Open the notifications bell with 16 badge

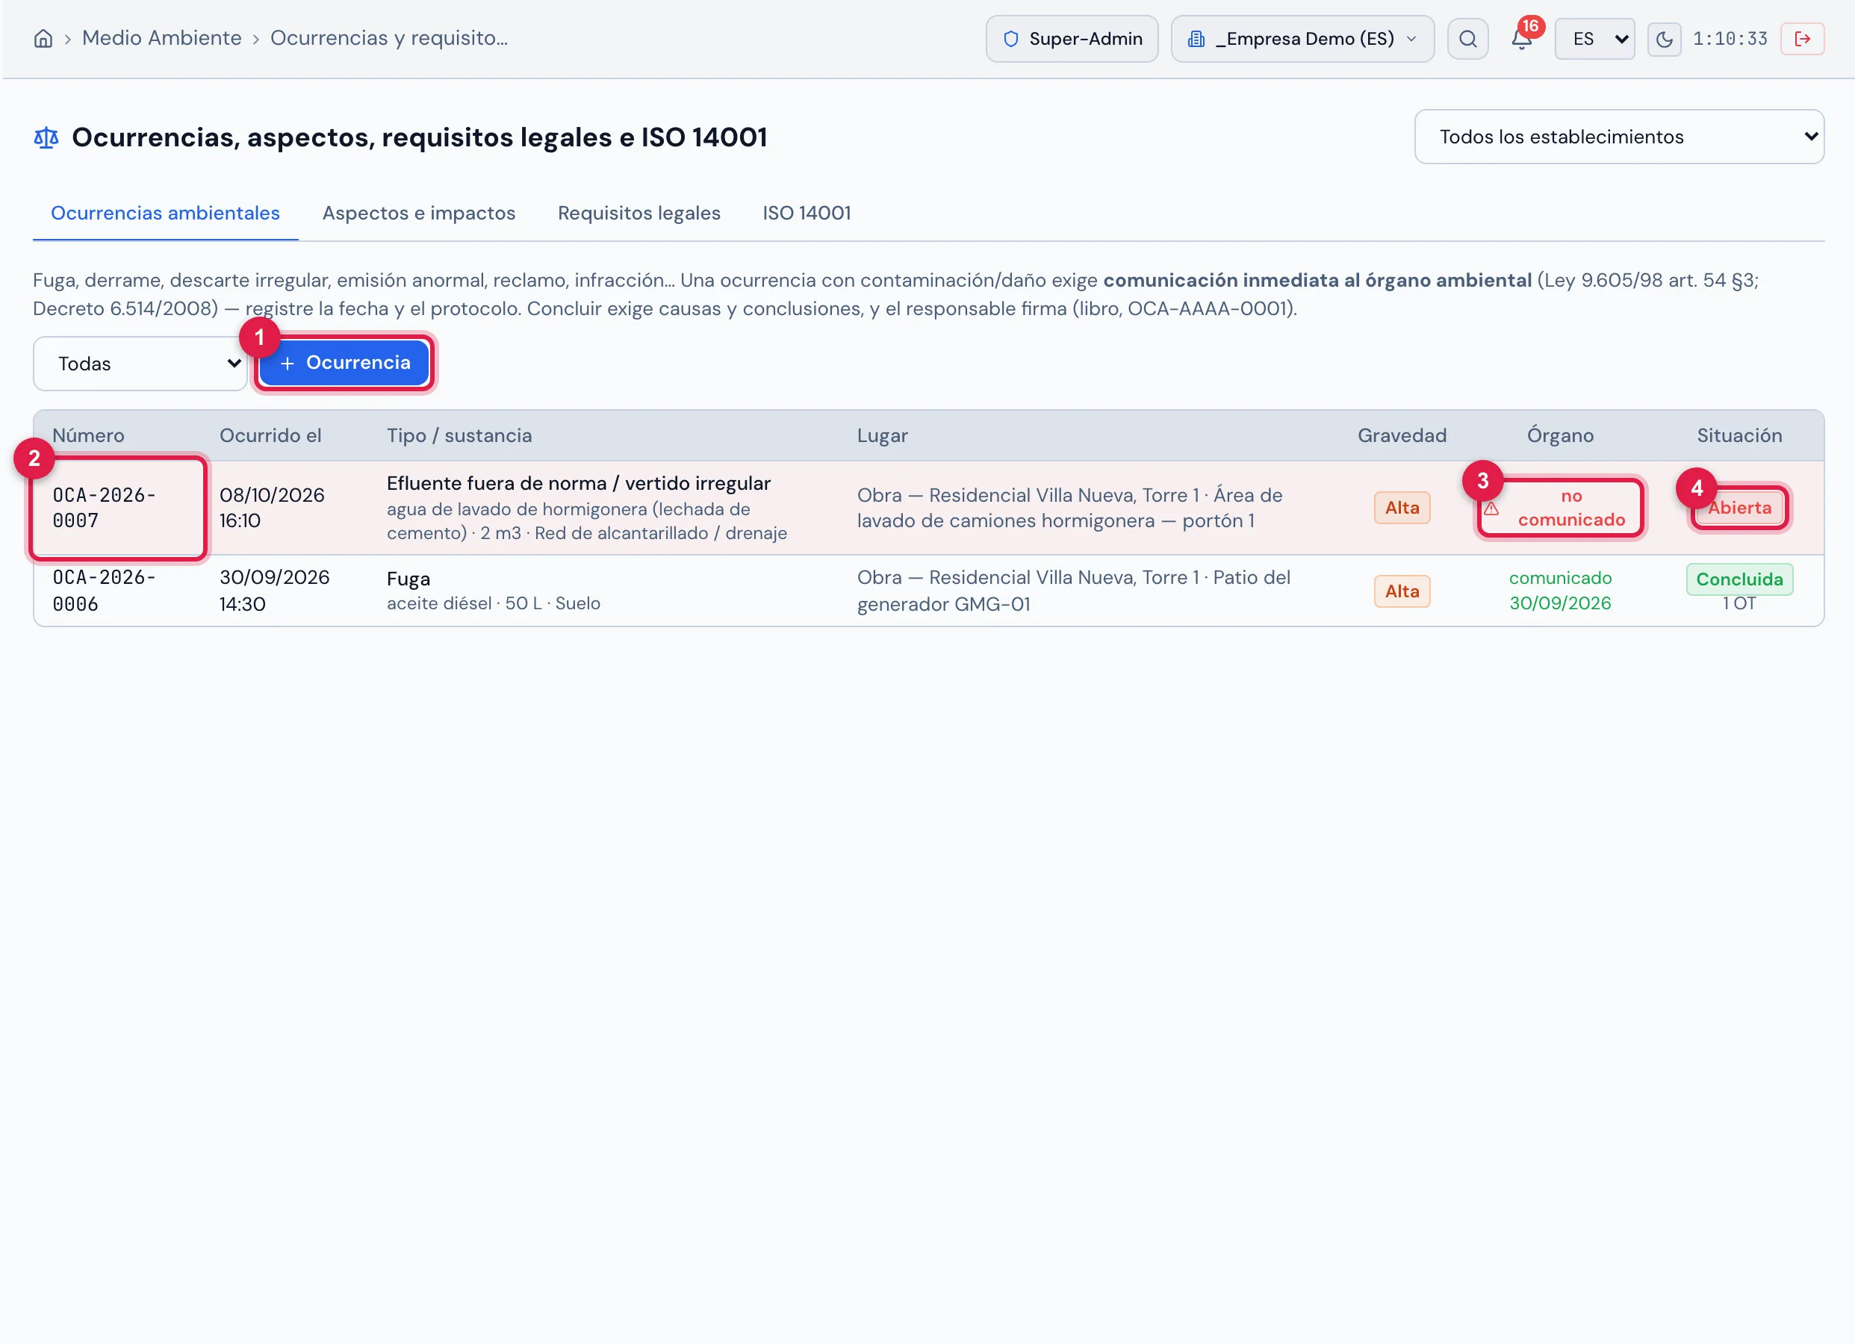pyautogui.click(x=1521, y=38)
